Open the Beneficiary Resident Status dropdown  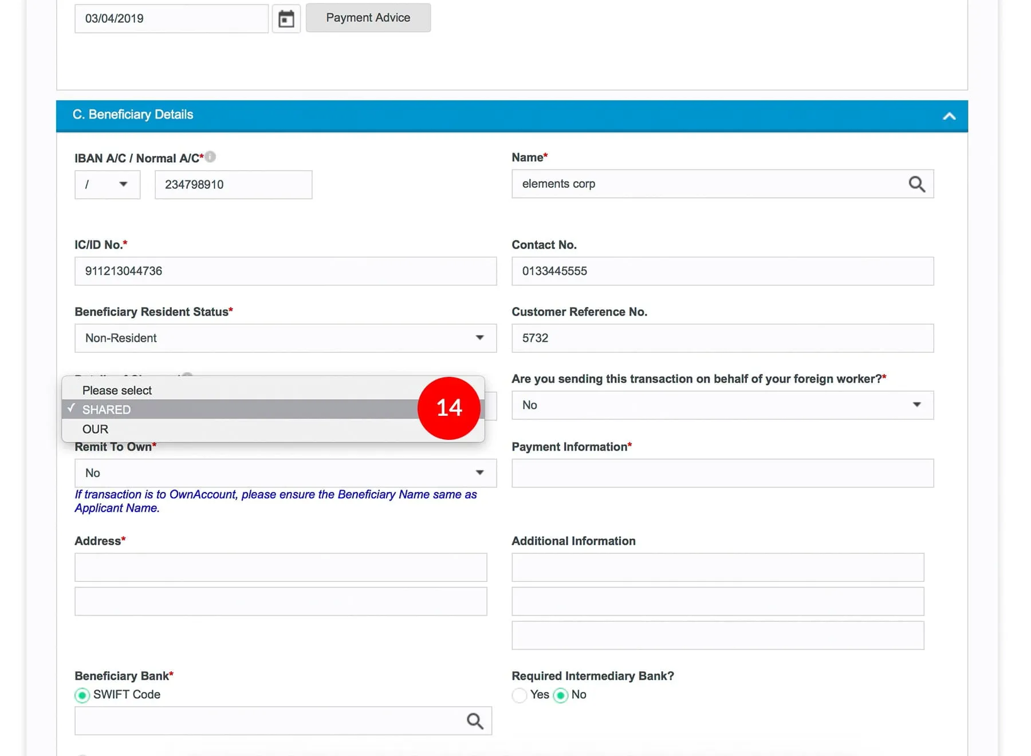[x=285, y=338]
